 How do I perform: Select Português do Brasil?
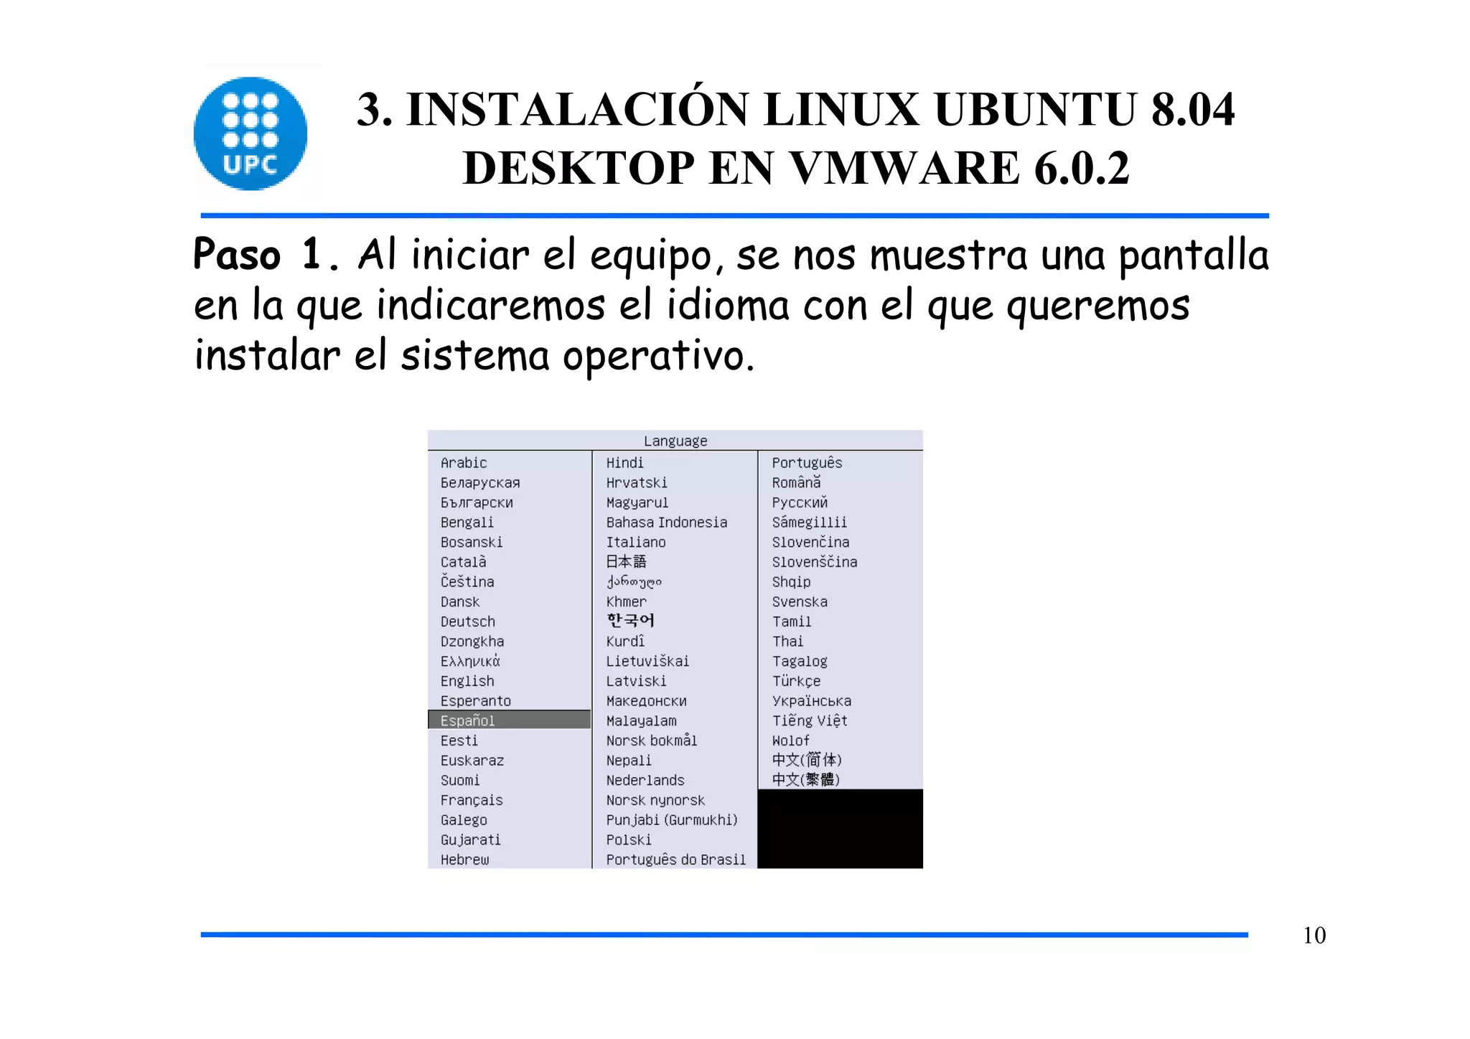676,859
